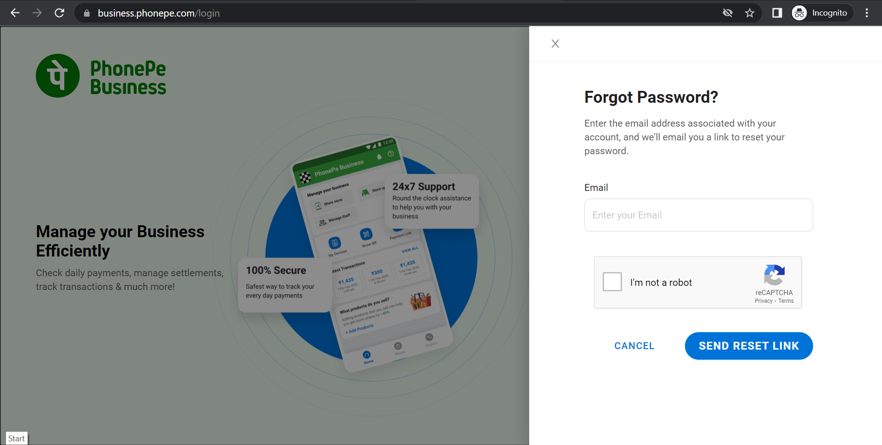Open the reCAPTCHA Privacy link
Viewport: 882px width, 445px height.
pyautogui.click(x=763, y=301)
